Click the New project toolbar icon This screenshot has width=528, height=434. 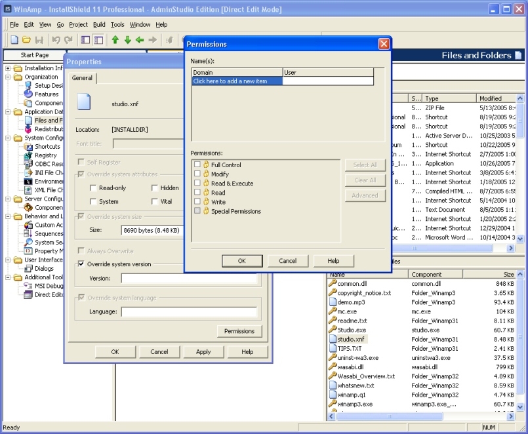tap(14, 40)
